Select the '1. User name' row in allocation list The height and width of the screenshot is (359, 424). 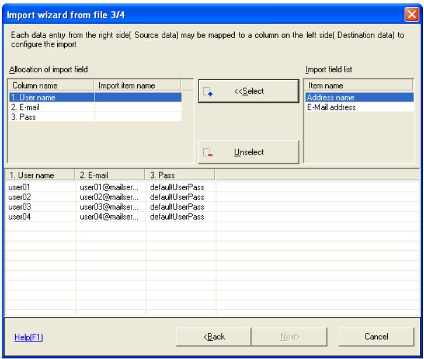coord(95,97)
